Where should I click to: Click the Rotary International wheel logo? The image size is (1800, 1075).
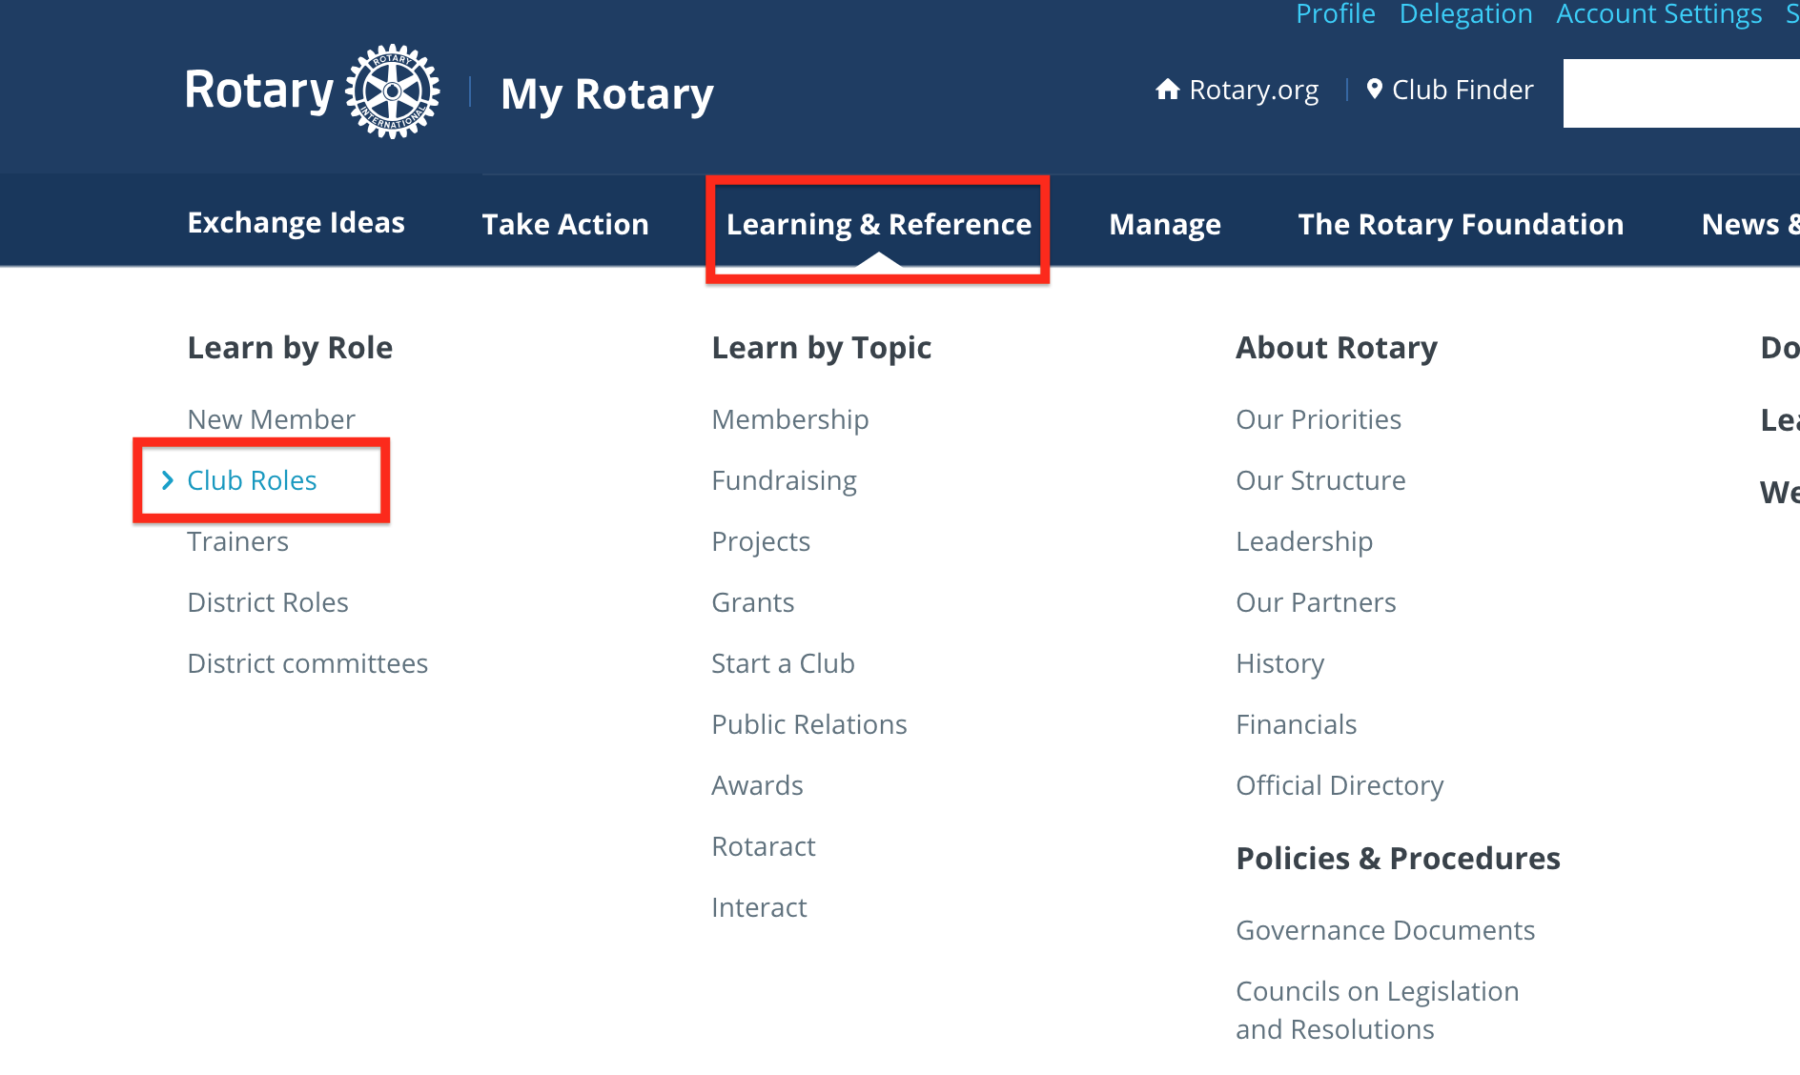pyautogui.click(x=392, y=91)
